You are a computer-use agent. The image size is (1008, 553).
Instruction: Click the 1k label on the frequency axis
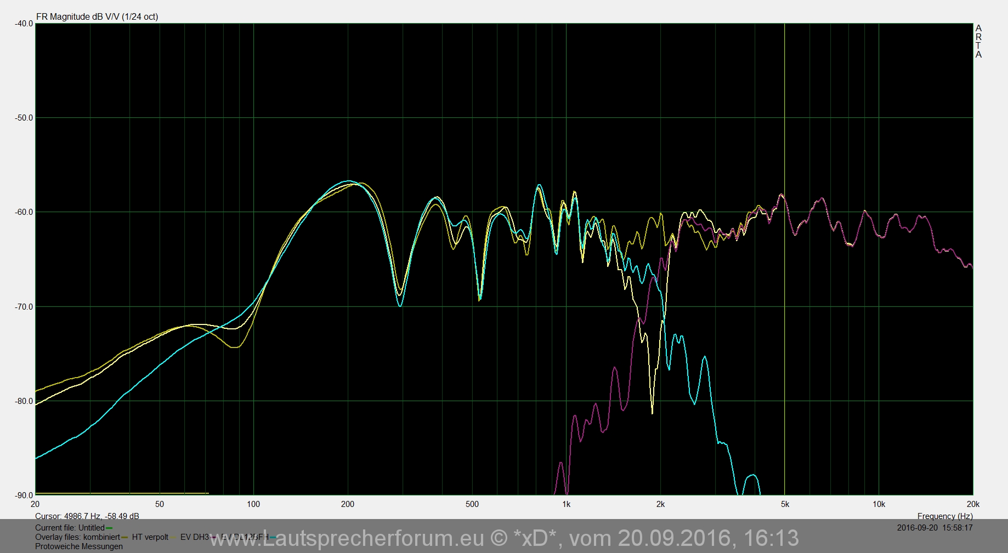(x=566, y=504)
